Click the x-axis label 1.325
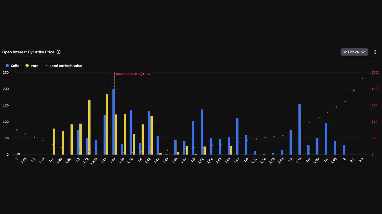Image resolution: width=382 pixels, height=214 pixels. click(x=94, y=161)
